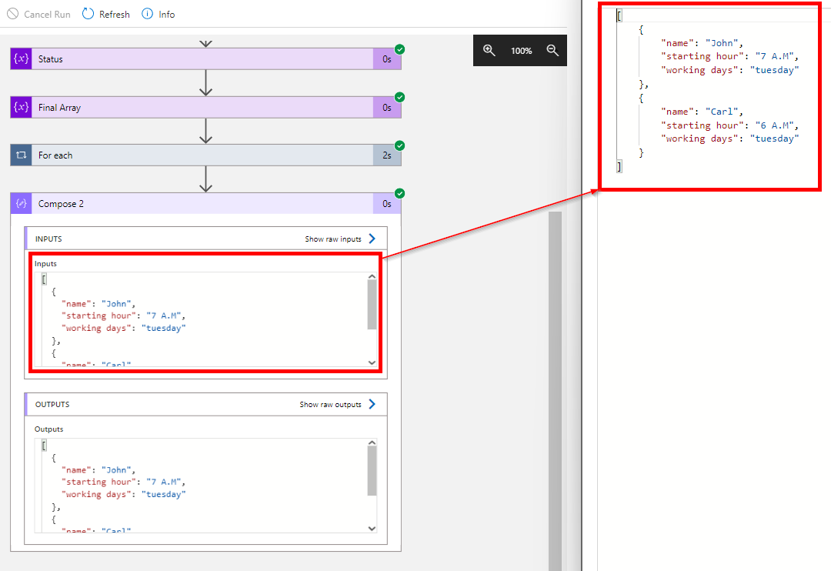This screenshot has height=571, width=831.
Task: Click Inputs box scroll down arrow
Action: click(x=372, y=362)
